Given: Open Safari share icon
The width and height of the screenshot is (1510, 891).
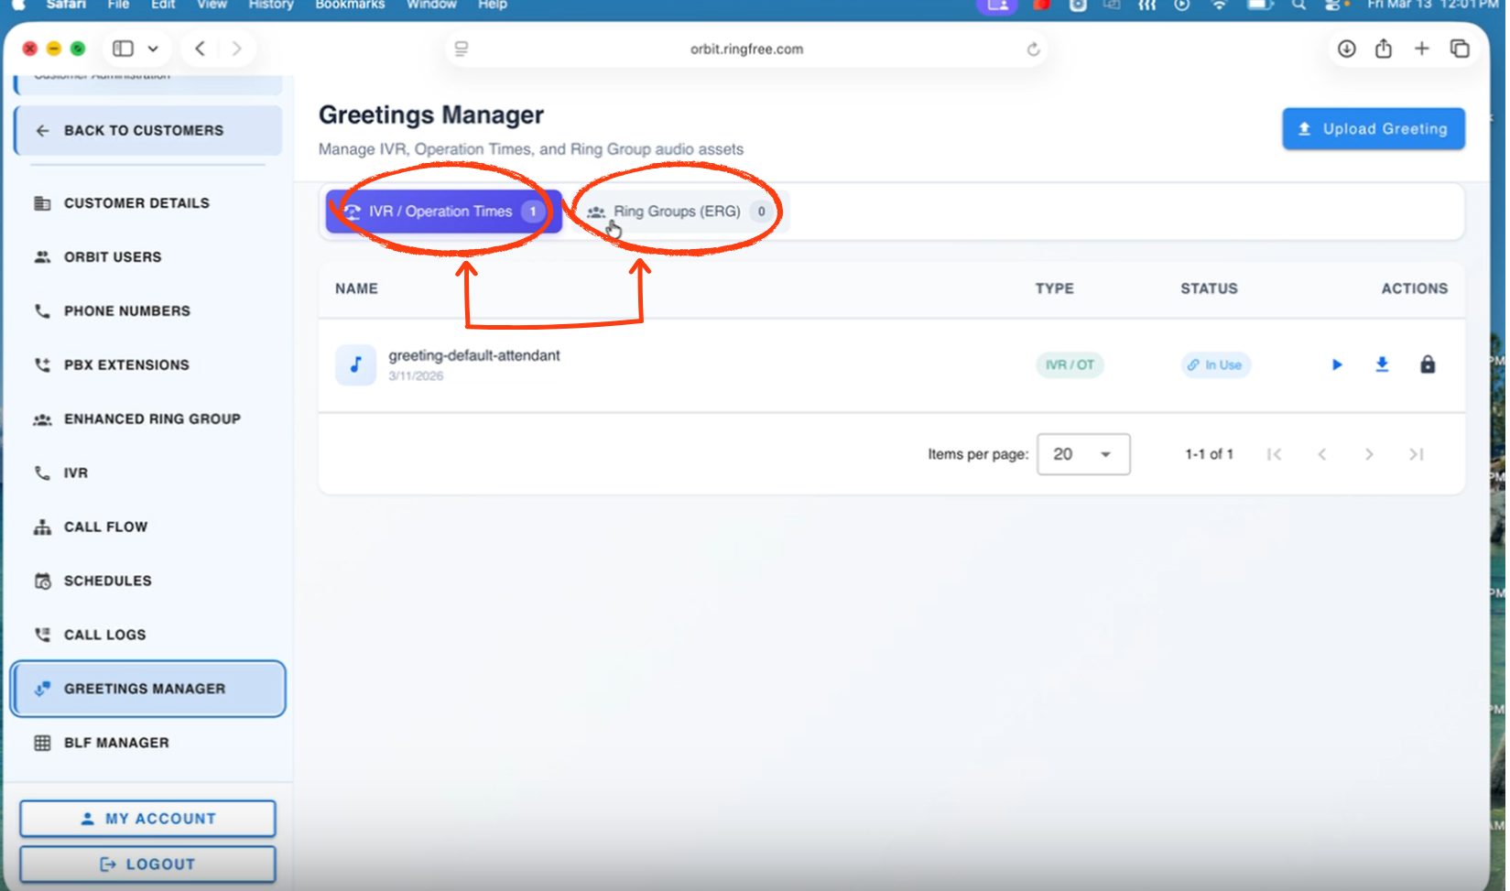Looking at the screenshot, I should click(x=1383, y=49).
